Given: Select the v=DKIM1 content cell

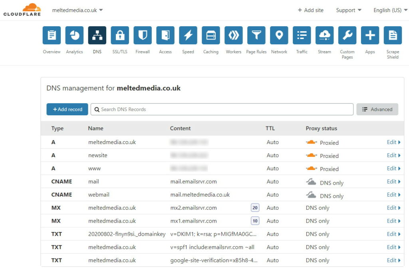Looking at the screenshot, I should [x=213, y=234].
